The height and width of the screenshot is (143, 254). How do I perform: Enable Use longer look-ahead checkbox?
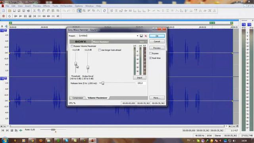(100, 50)
